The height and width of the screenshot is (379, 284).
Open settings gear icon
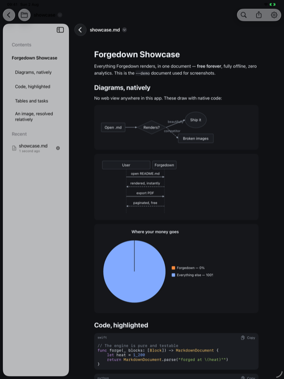(x=274, y=15)
